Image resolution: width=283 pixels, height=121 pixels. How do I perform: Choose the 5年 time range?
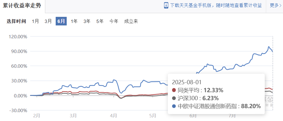click(100, 21)
